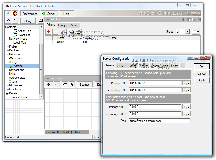
Task: Collapse the Local Map pane triangle
Action: [x=48, y=79]
